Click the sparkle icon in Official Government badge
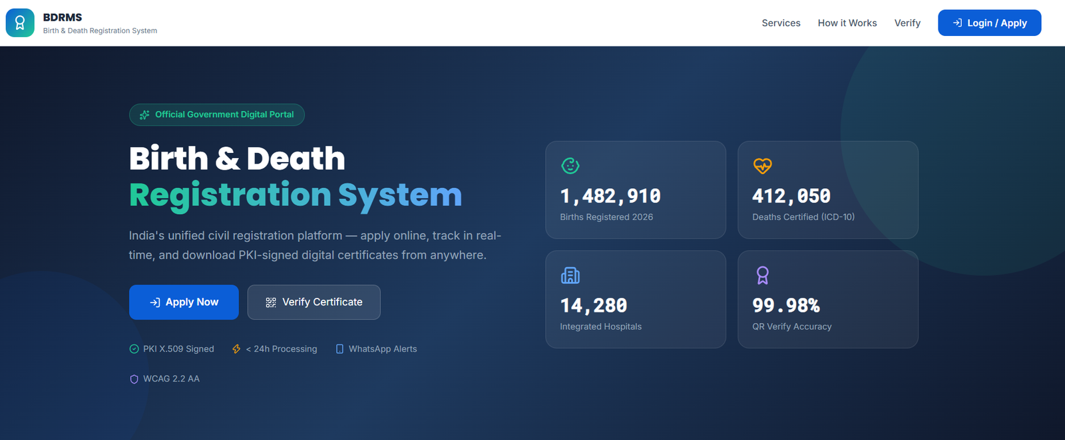This screenshot has height=440, width=1065. tap(144, 115)
